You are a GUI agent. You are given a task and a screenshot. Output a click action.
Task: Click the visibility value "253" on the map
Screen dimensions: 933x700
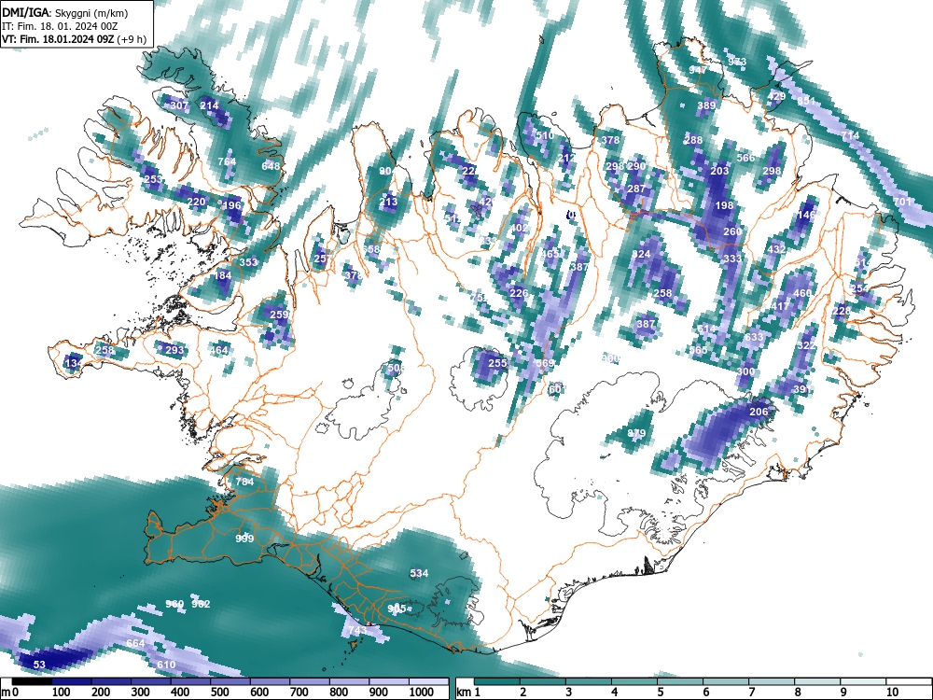153,179
